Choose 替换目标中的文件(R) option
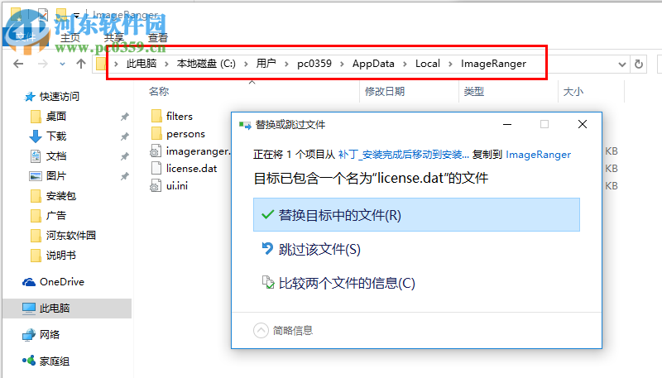 click(416, 215)
